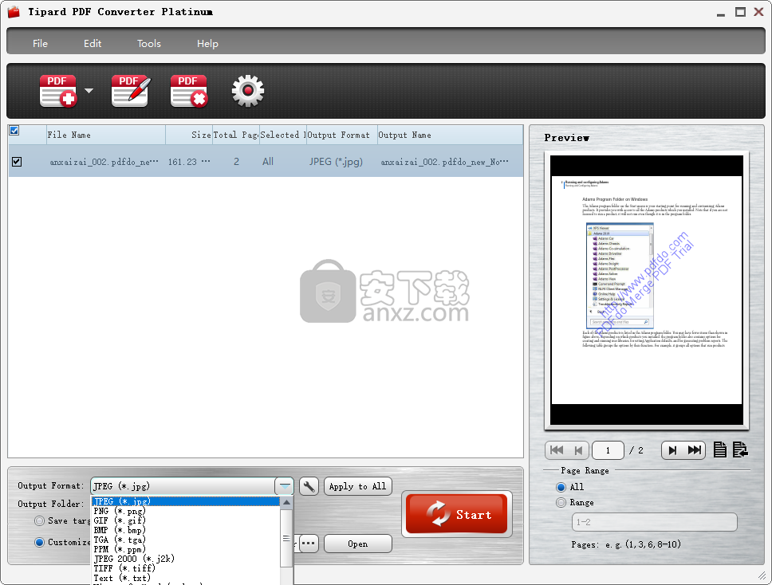Click the Selected pages column header

tap(283, 135)
